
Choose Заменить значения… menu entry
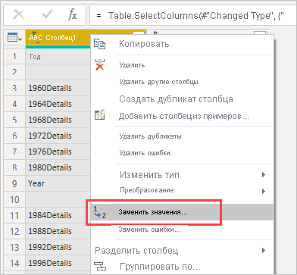point(182,212)
